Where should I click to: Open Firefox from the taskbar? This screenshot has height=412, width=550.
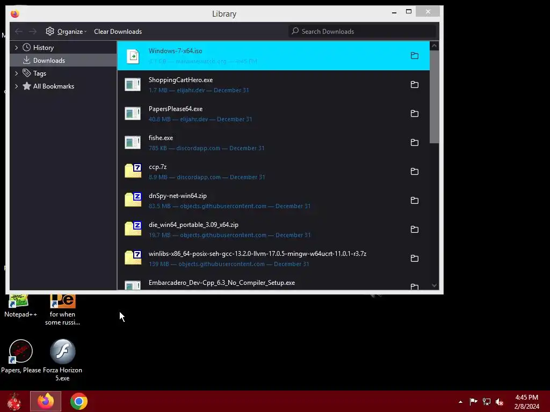(x=46, y=401)
